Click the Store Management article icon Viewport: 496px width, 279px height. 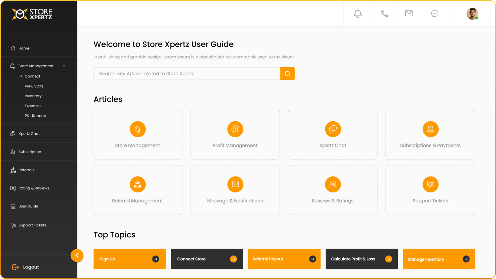pyautogui.click(x=137, y=129)
